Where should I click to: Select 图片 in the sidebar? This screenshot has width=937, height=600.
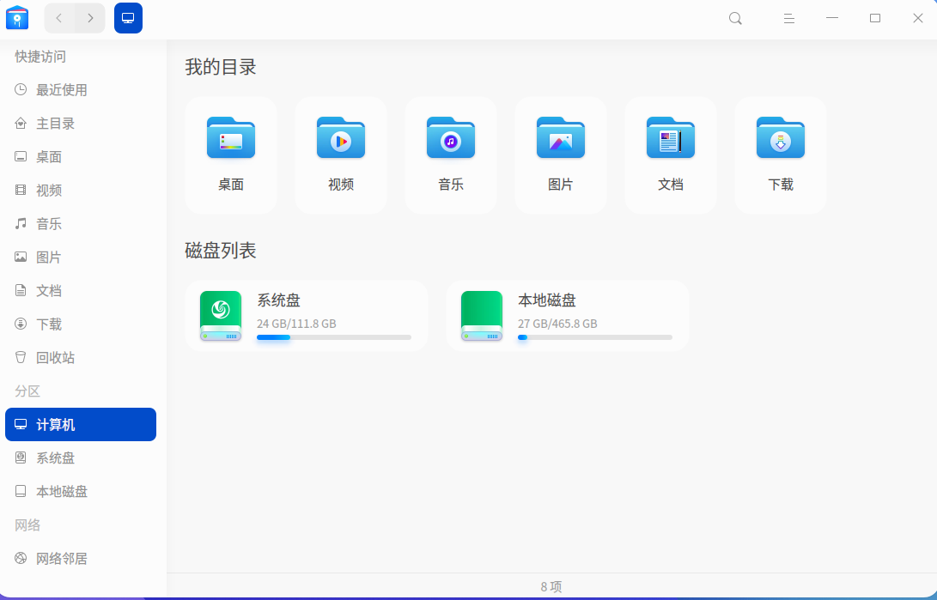(x=81, y=257)
